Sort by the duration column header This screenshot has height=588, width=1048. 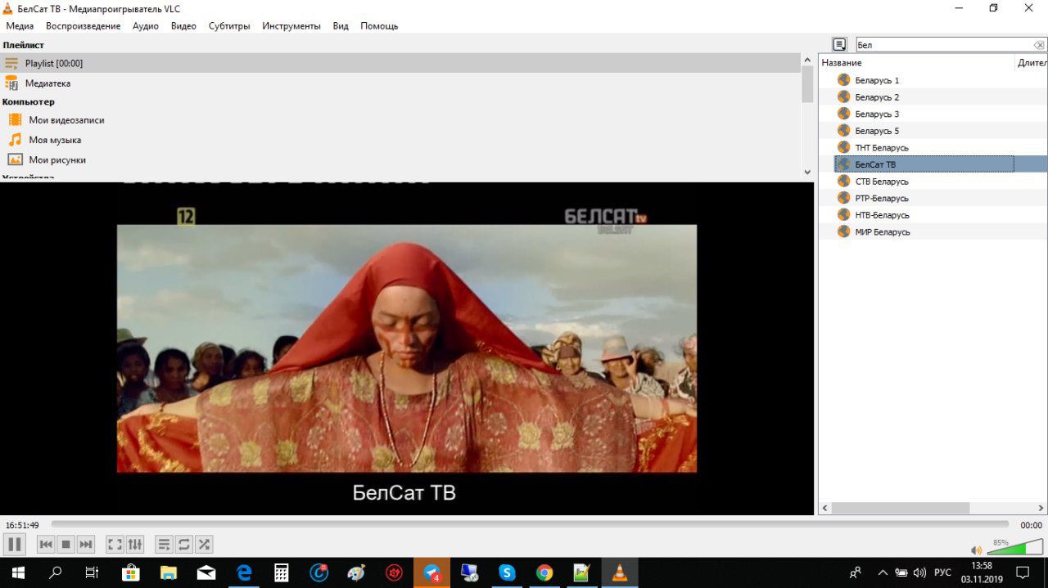pos(1032,63)
